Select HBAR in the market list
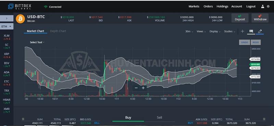Image resolution: width=274 pixels, height=126 pixels. (7, 101)
